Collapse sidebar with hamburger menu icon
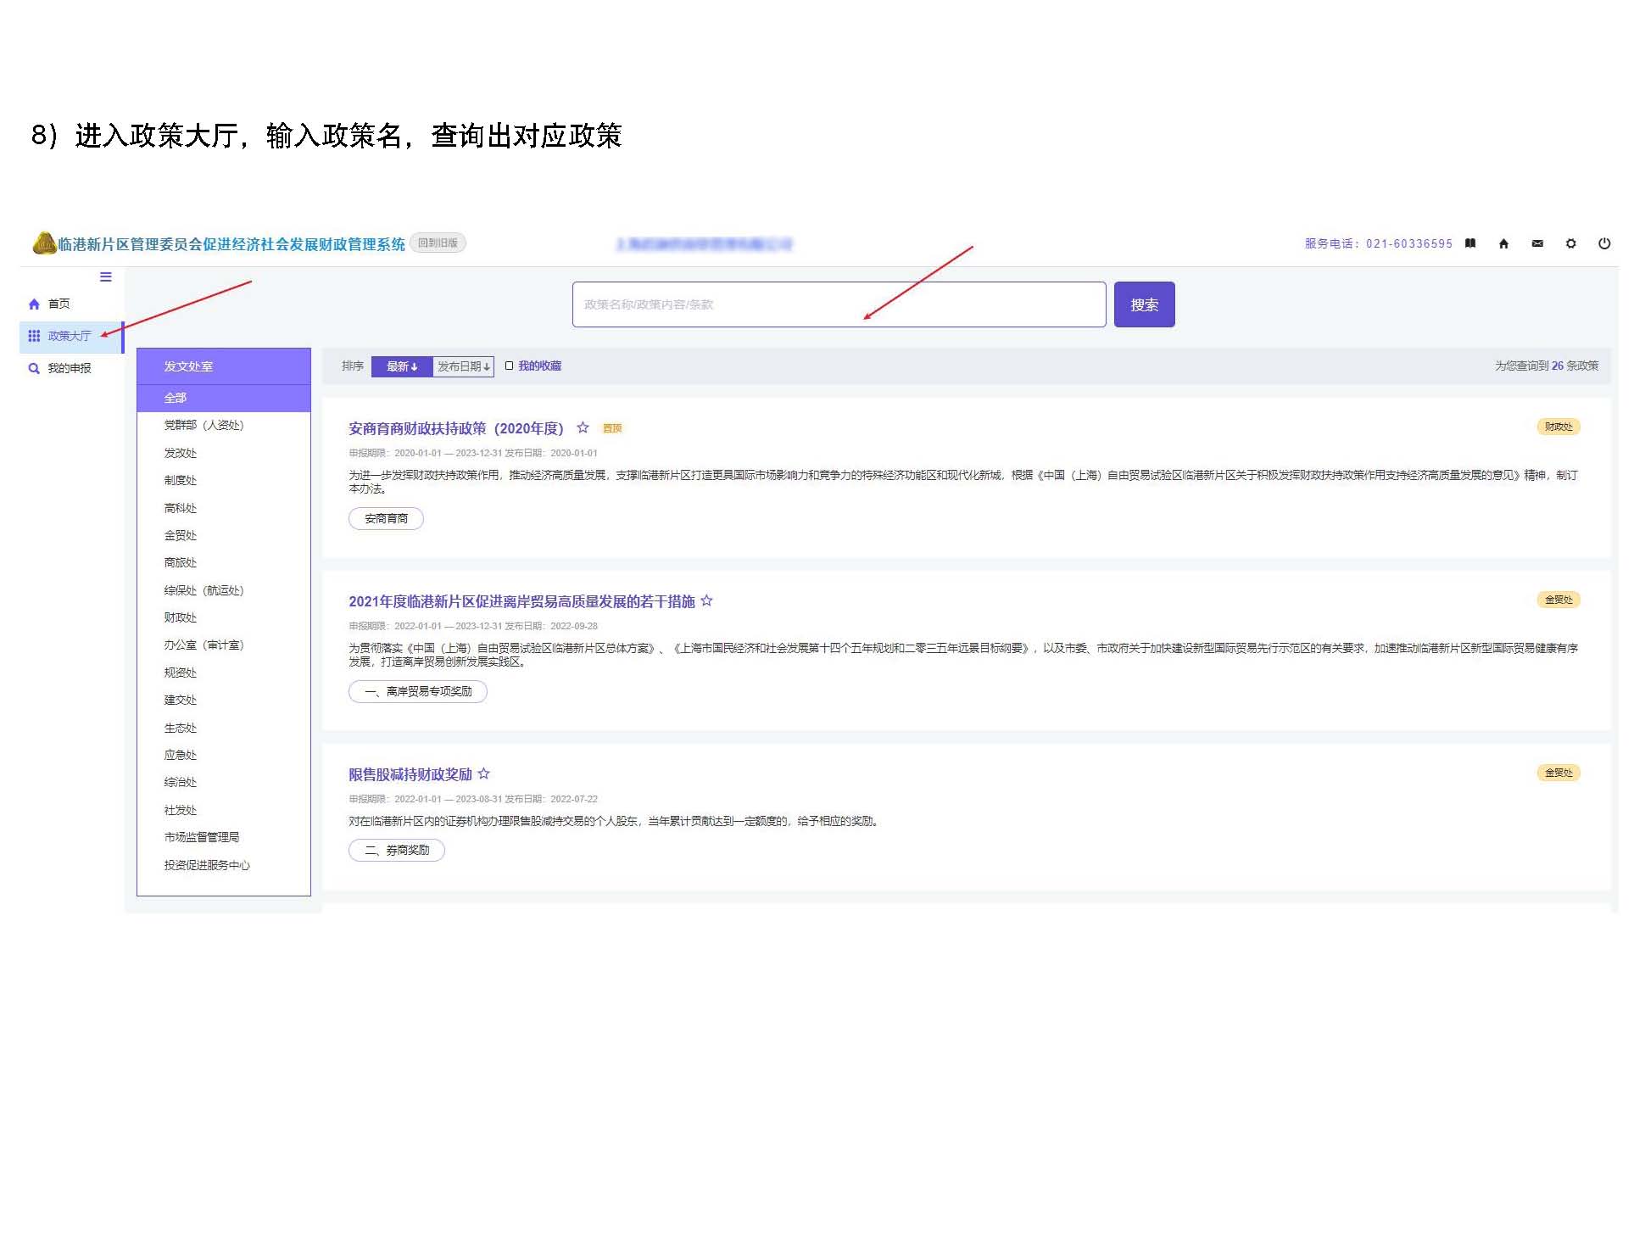The height and width of the screenshot is (1234, 1645). pyautogui.click(x=106, y=276)
